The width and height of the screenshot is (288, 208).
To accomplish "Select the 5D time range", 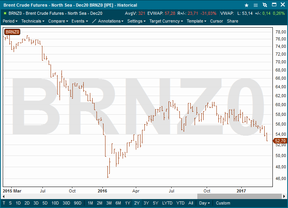I will pos(45,203).
